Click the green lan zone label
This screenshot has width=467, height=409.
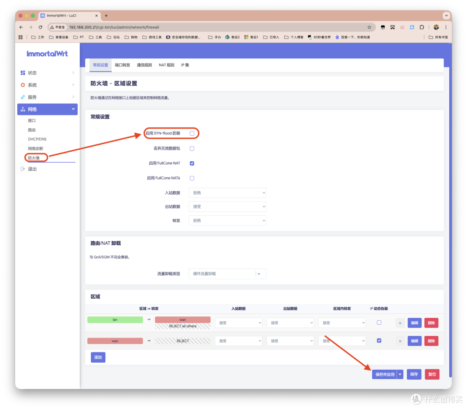[115, 320]
